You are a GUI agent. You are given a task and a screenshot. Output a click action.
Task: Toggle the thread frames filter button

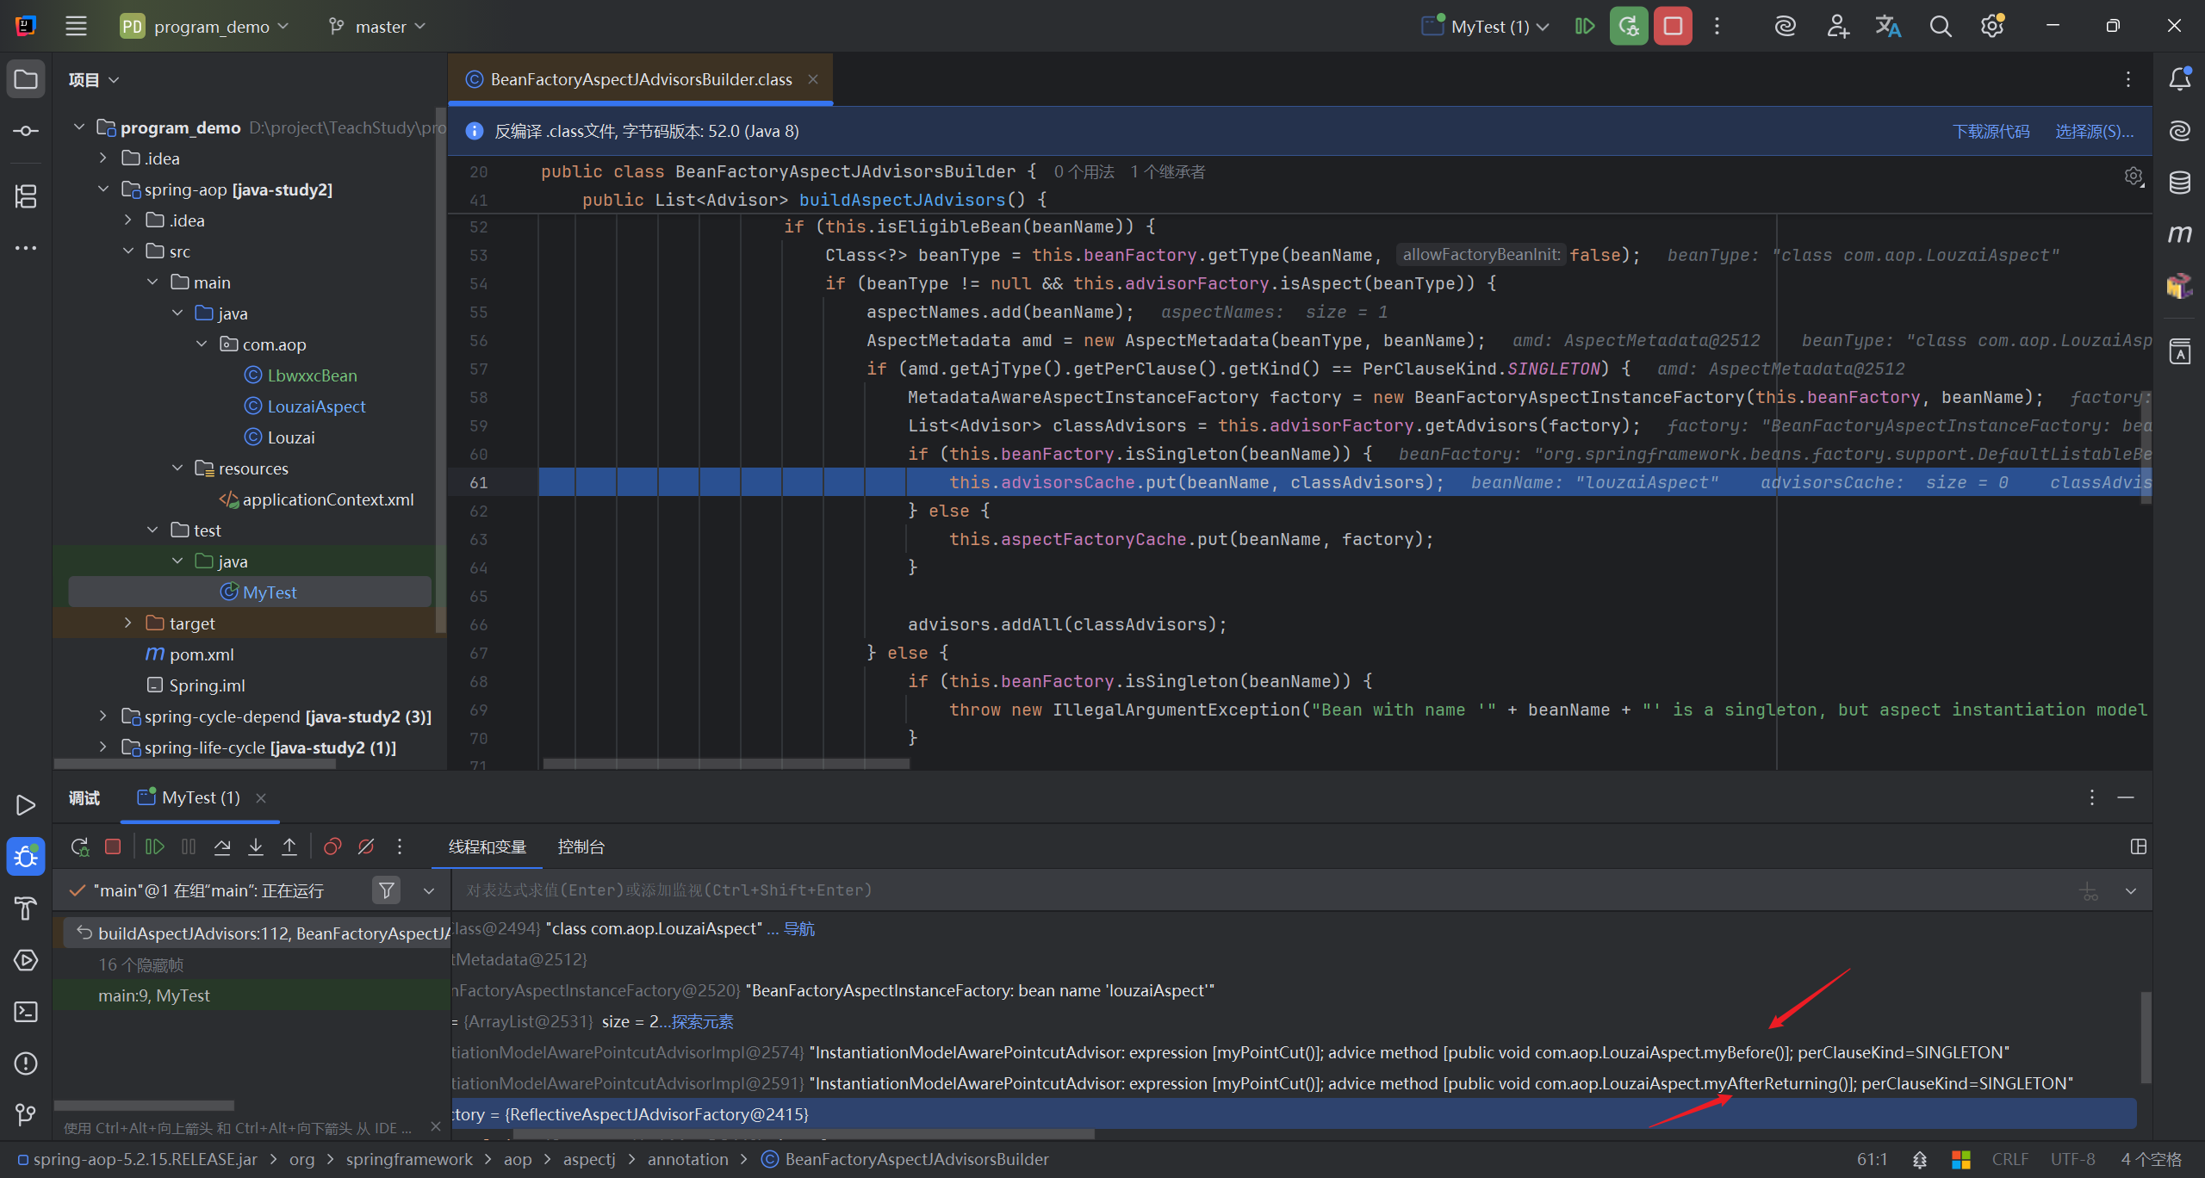[387, 890]
